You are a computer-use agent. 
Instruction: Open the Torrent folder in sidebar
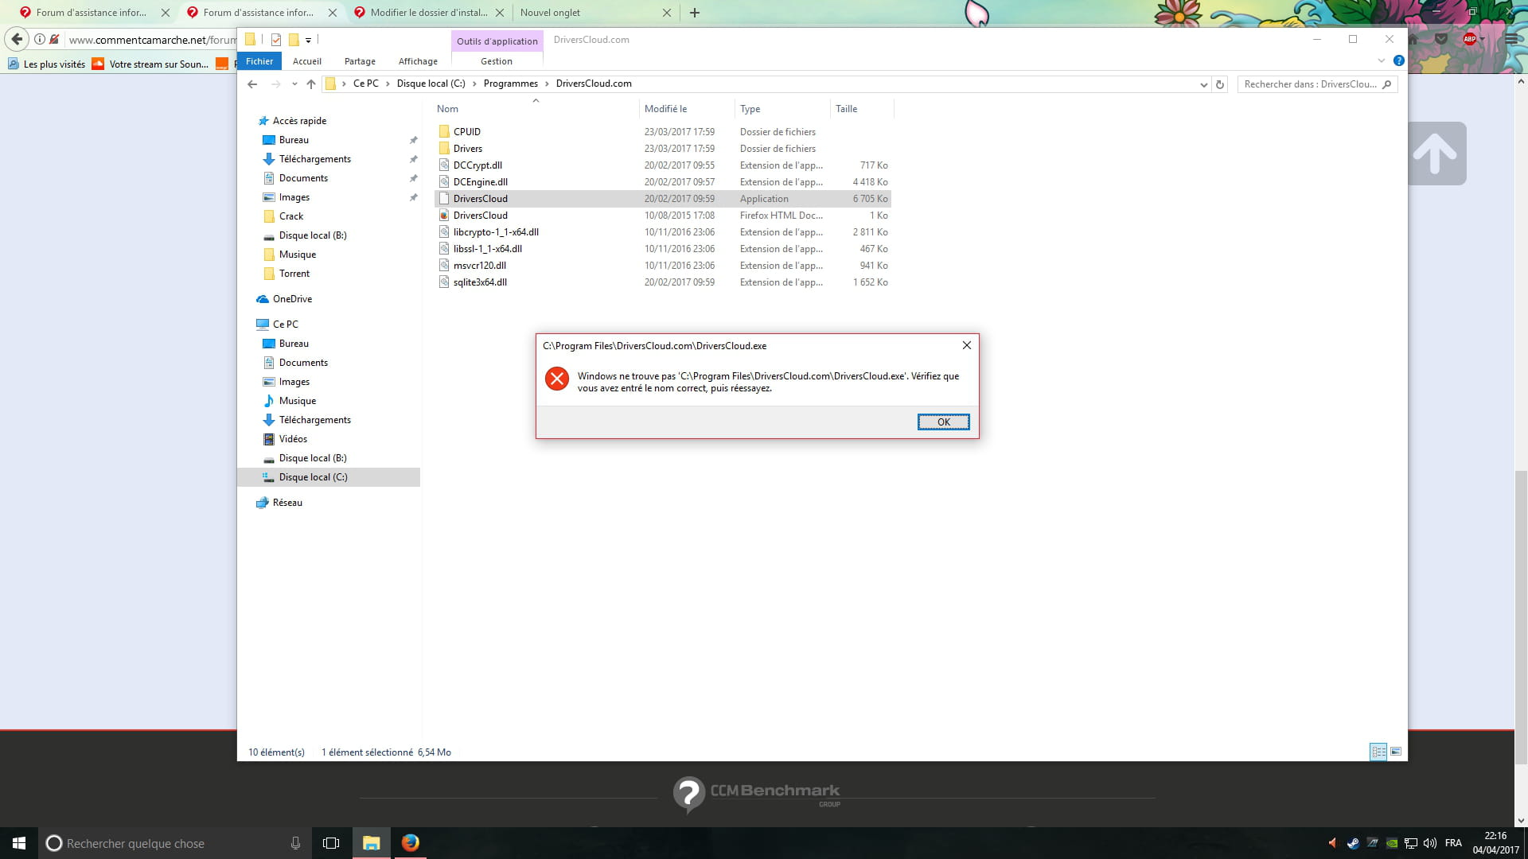[294, 274]
